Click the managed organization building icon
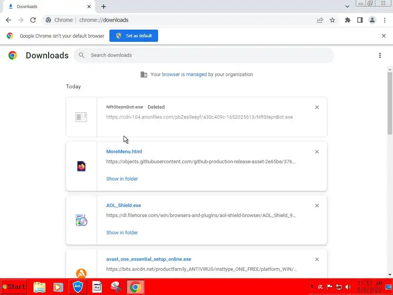393x295 pixels. (x=144, y=75)
